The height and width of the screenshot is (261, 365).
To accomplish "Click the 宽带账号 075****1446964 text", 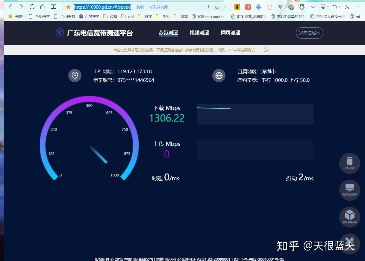I will [124, 80].
